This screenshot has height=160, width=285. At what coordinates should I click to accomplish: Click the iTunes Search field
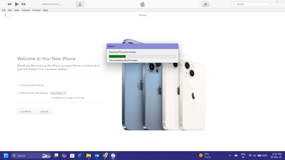tap(250, 4)
